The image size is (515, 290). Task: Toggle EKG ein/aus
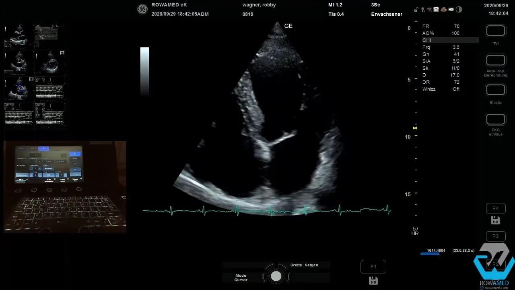click(496, 120)
